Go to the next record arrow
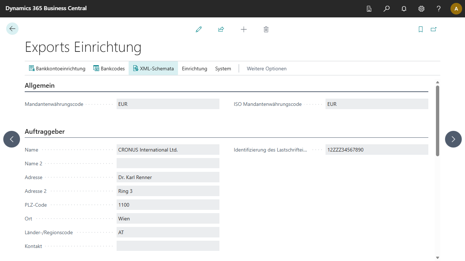The image size is (465, 261). 453,139
